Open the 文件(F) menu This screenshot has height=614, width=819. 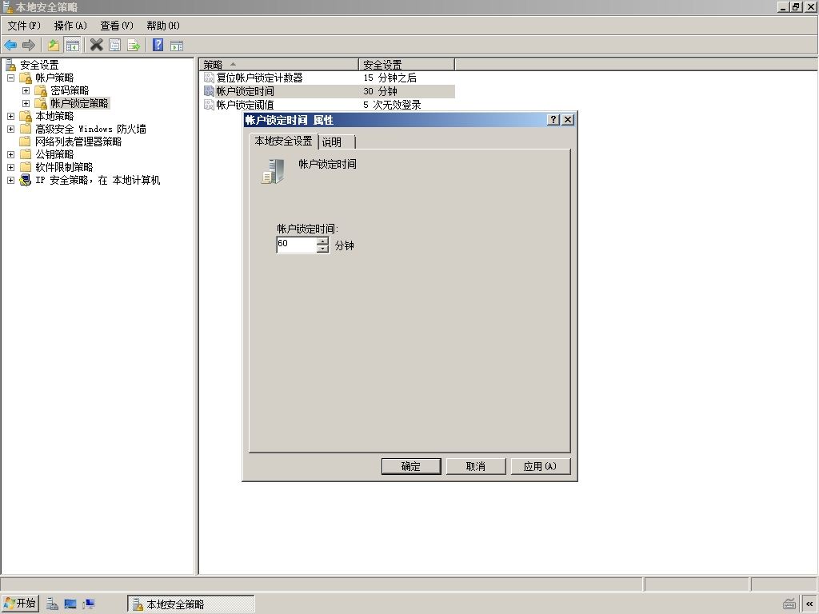24,26
